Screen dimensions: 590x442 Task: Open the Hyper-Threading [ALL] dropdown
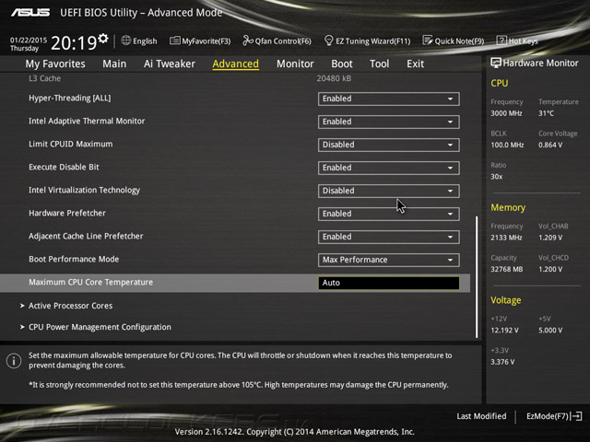pos(388,99)
